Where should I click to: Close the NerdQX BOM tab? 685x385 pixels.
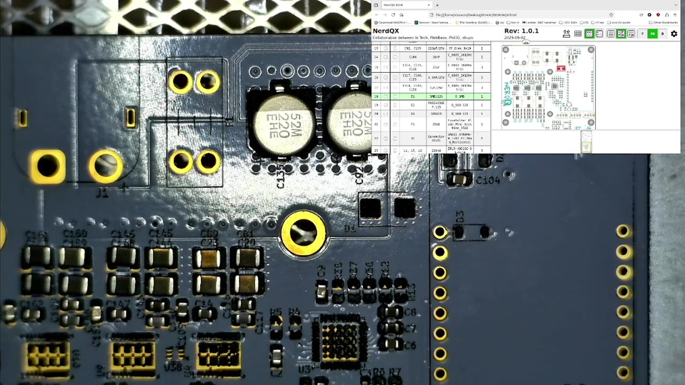pyautogui.click(x=429, y=5)
